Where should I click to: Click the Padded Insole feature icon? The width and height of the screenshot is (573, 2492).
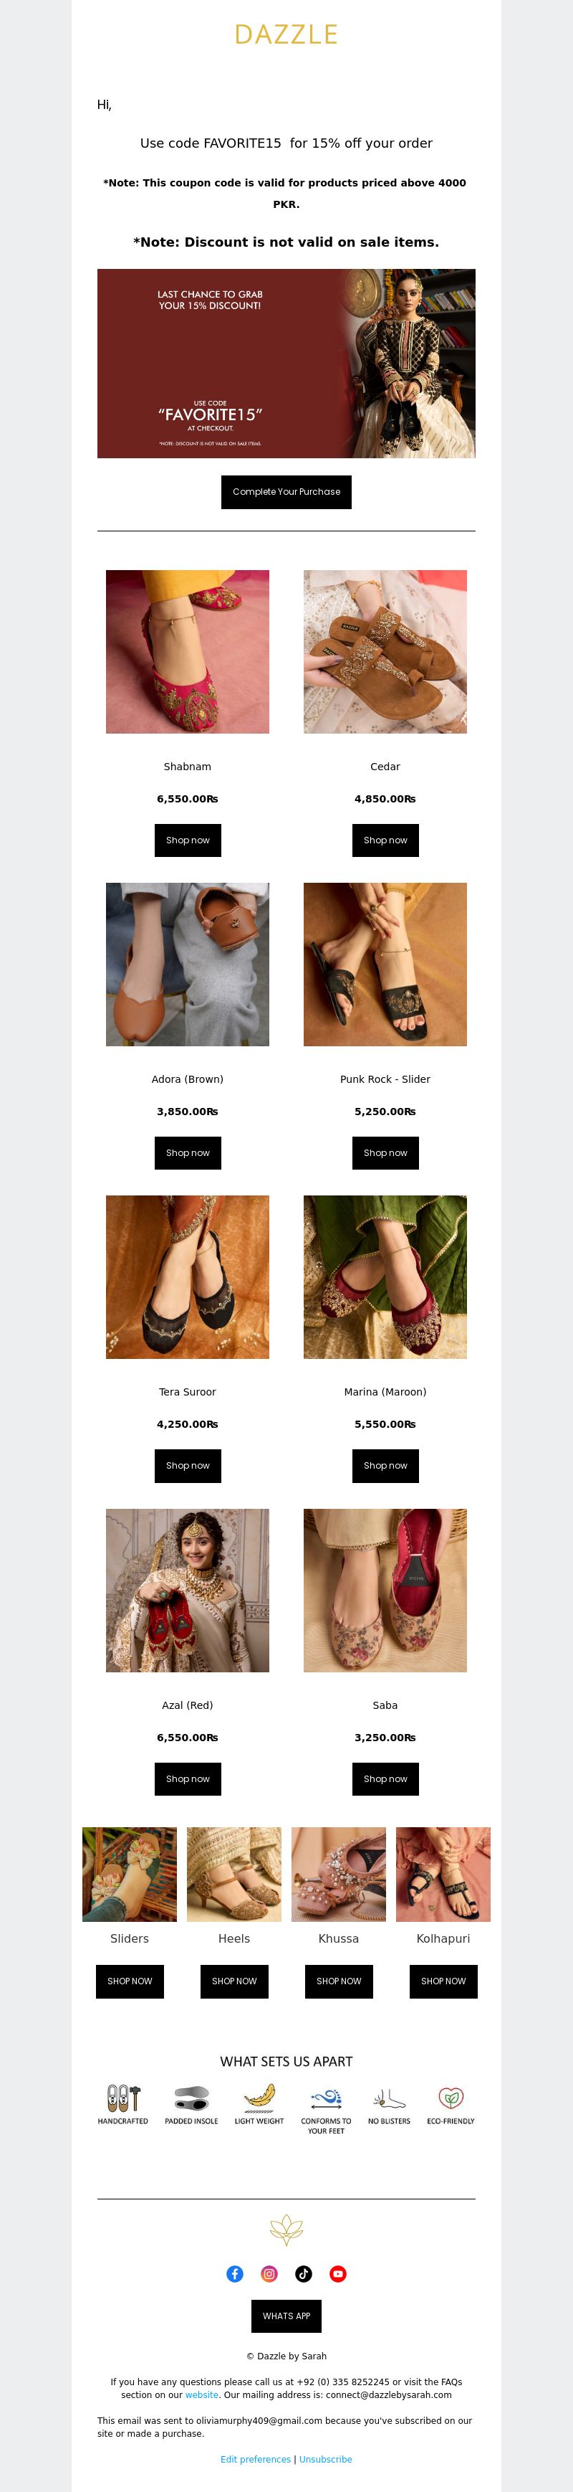(x=191, y=2098)
